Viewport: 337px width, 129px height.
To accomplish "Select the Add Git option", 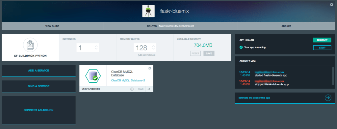I will point(286,26).
